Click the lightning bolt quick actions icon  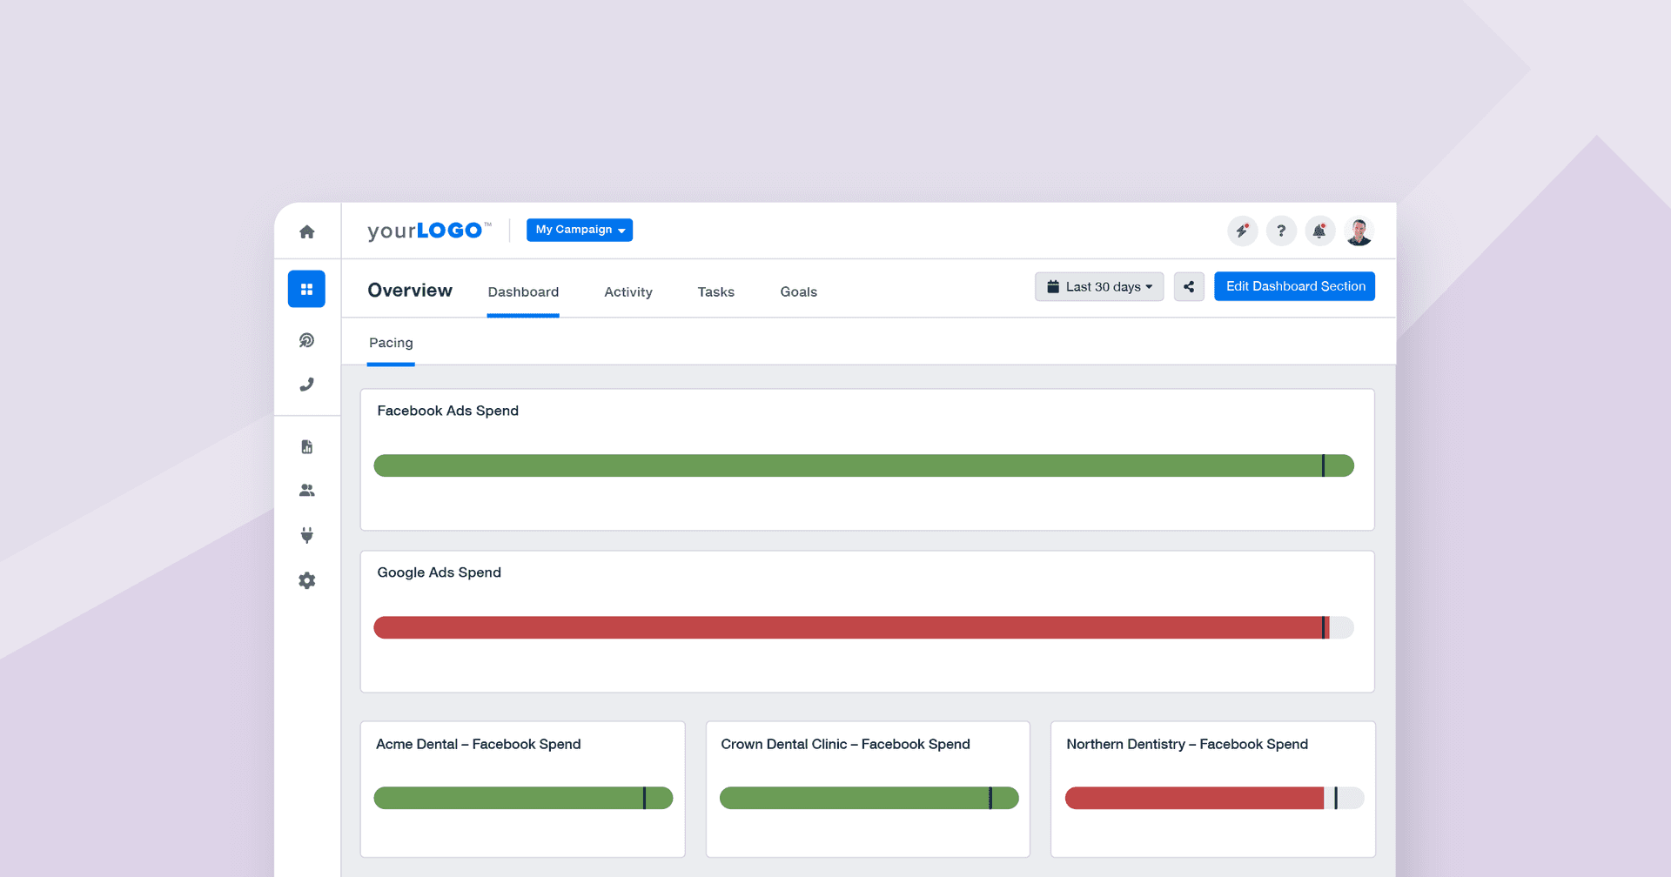pos(1242,231)
